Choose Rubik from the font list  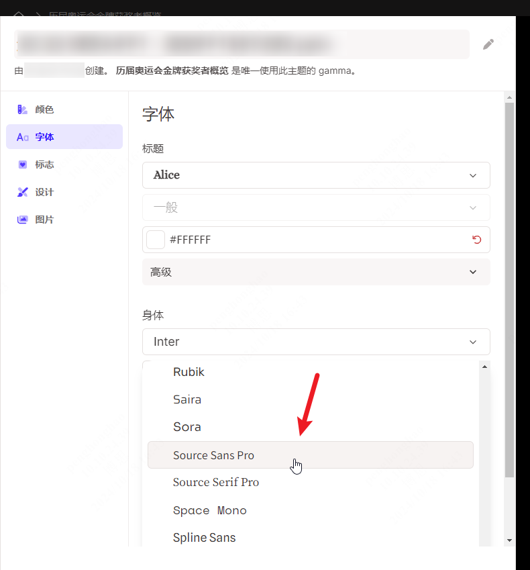(310, 372)
